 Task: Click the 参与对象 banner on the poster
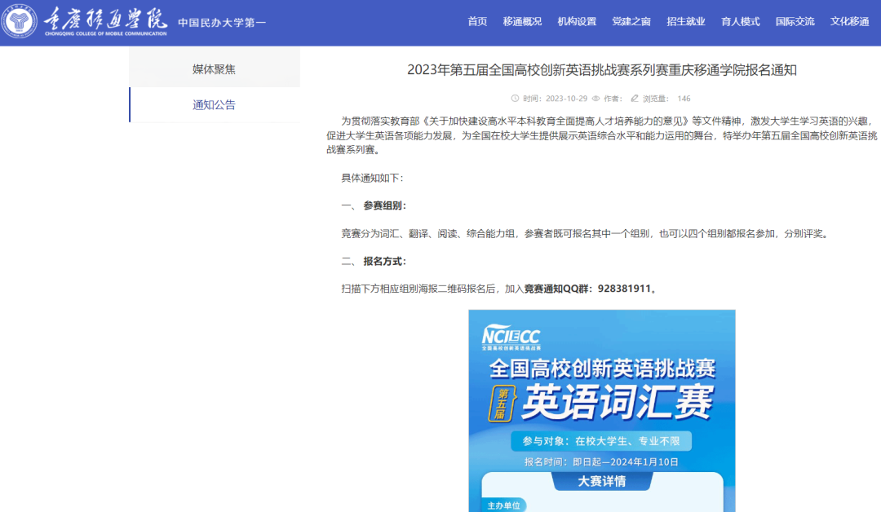click(601, 441)
